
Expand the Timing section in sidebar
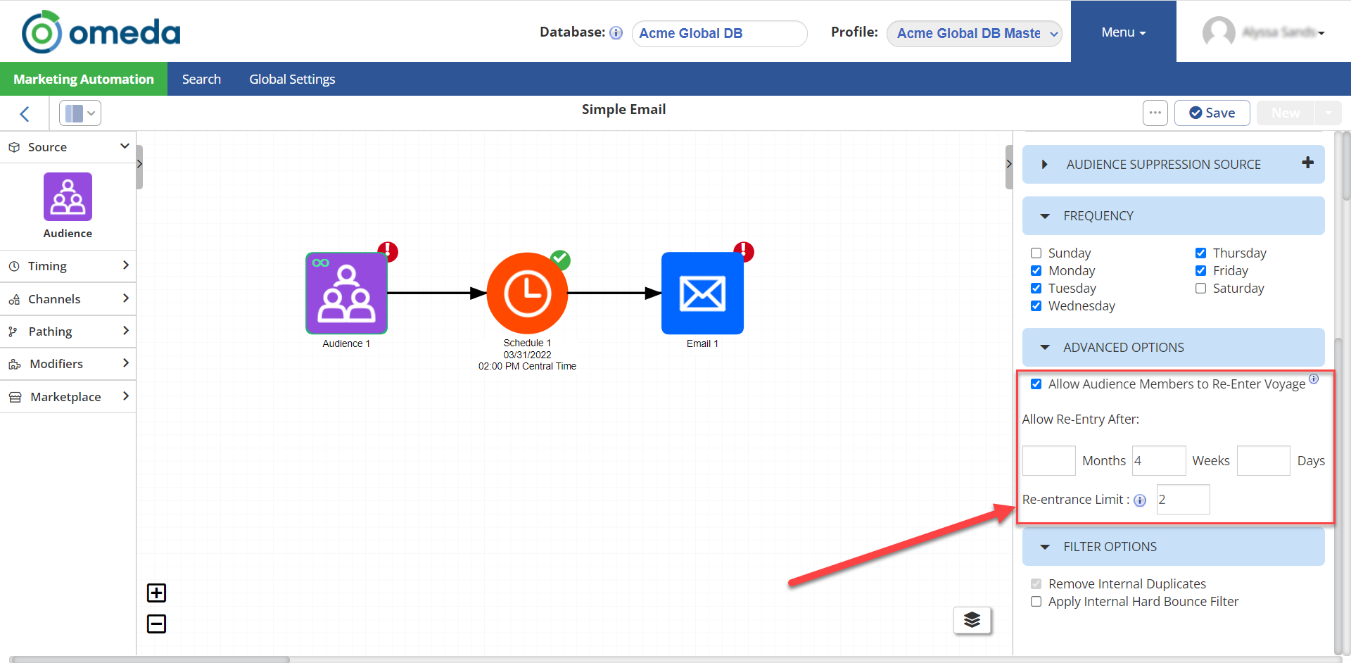68,266
